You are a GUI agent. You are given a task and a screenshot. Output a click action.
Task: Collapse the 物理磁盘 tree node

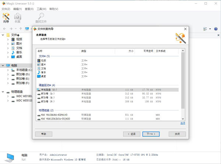coord(3,92)
